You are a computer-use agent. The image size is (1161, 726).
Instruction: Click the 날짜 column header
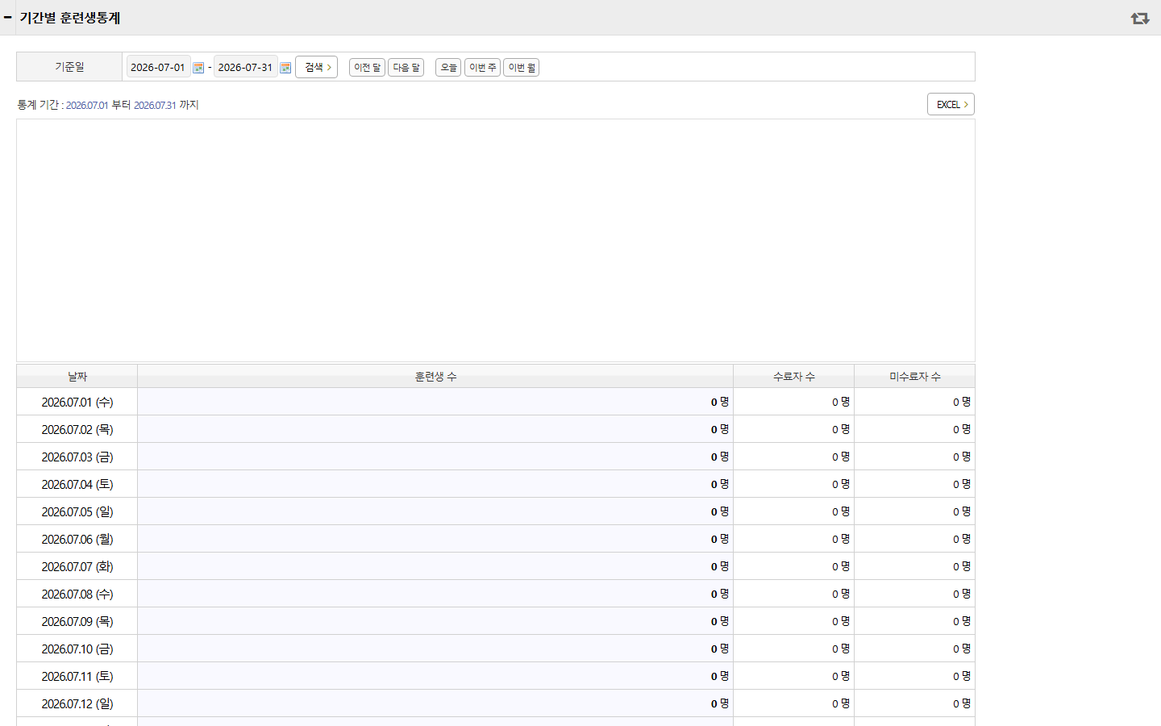pyautogui.click(x=77, y=377)
